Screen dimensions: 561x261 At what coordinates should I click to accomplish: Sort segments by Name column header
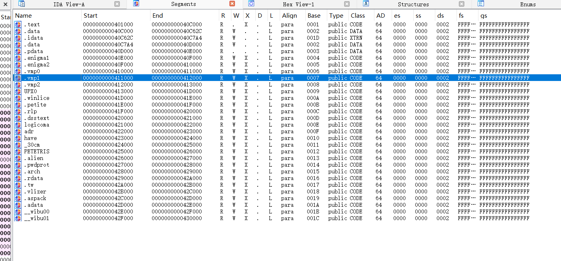pyautogui.click(x=24, y=16)
